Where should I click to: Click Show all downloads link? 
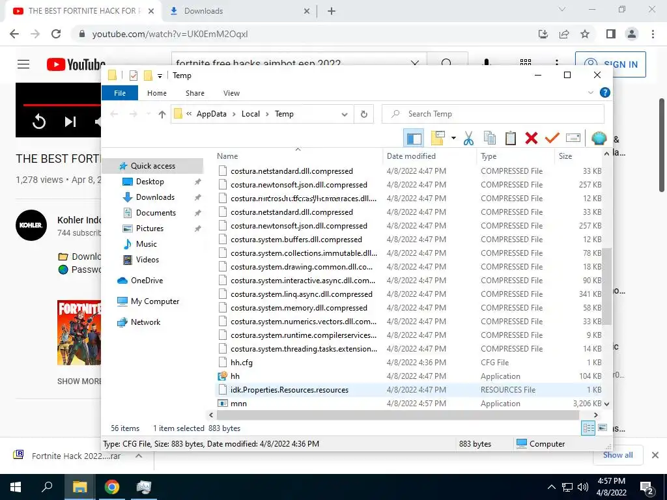[617, 455]
